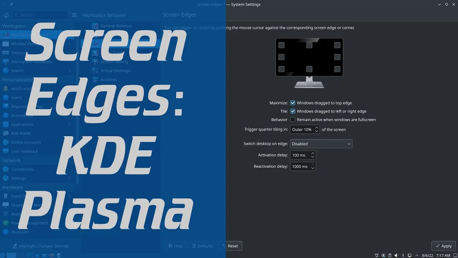The width and height of the screenshot is (458, 258).
Task: Expand the Applications chevron
Action: [69, 124]
